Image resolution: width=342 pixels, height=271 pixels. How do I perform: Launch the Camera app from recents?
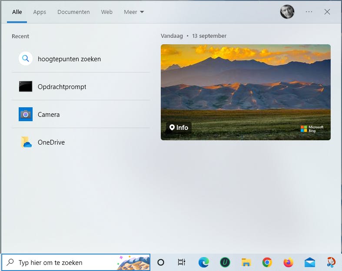[x=80, y=114]
